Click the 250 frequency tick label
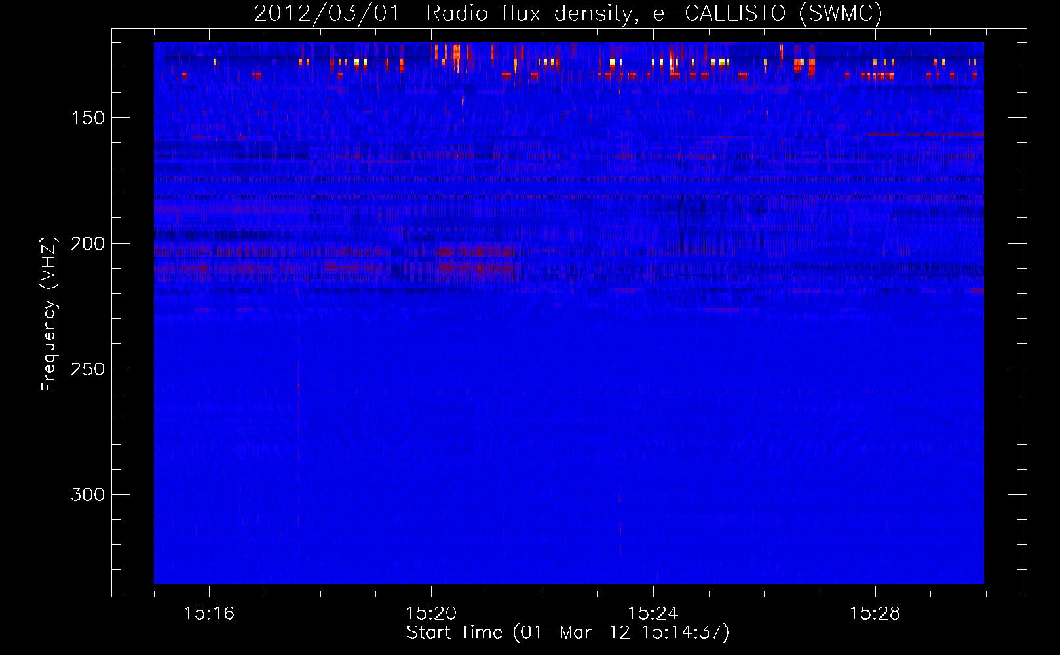Image resolution: width=1060 pixels, height=655 pixels. coord(88,369)
